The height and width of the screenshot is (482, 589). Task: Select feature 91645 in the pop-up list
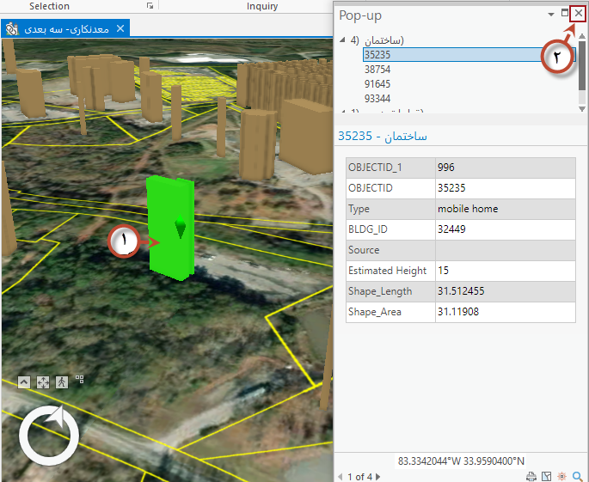[x=377, y=84]
